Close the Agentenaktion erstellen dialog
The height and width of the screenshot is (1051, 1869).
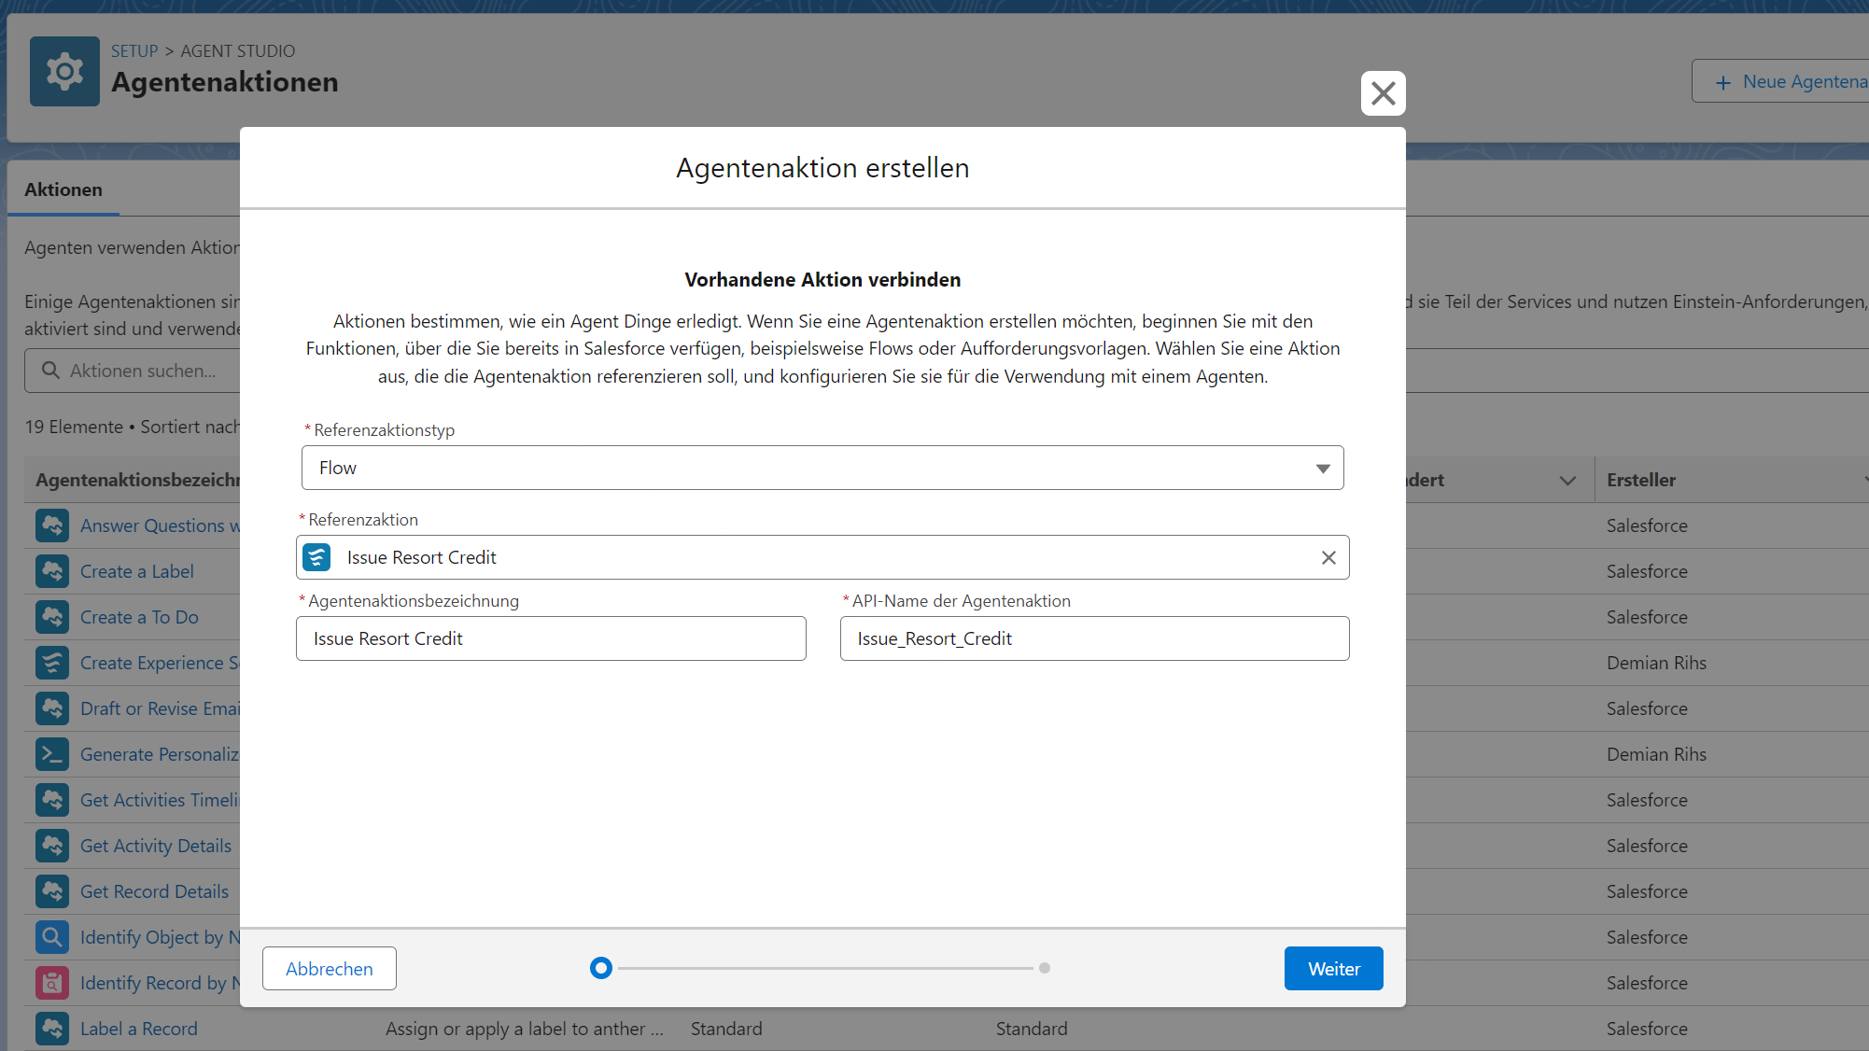[1383, 93]
